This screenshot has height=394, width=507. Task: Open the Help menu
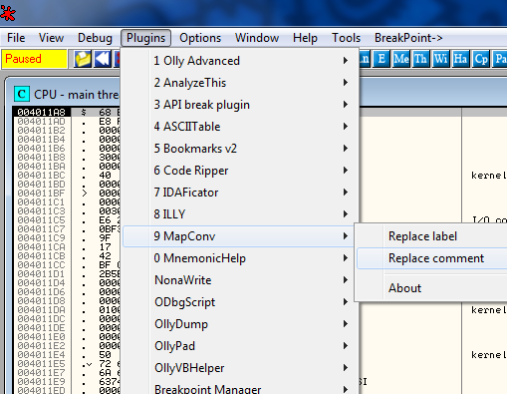(x=305, y=38)
